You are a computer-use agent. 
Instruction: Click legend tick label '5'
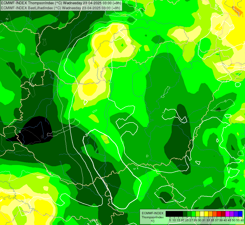coord(170,220)
